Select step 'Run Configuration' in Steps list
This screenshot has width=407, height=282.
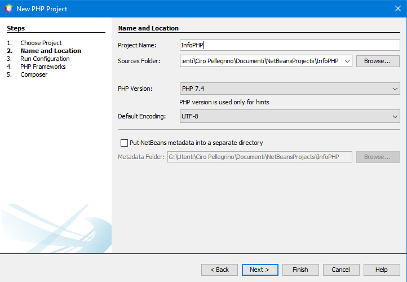[45, 59]
